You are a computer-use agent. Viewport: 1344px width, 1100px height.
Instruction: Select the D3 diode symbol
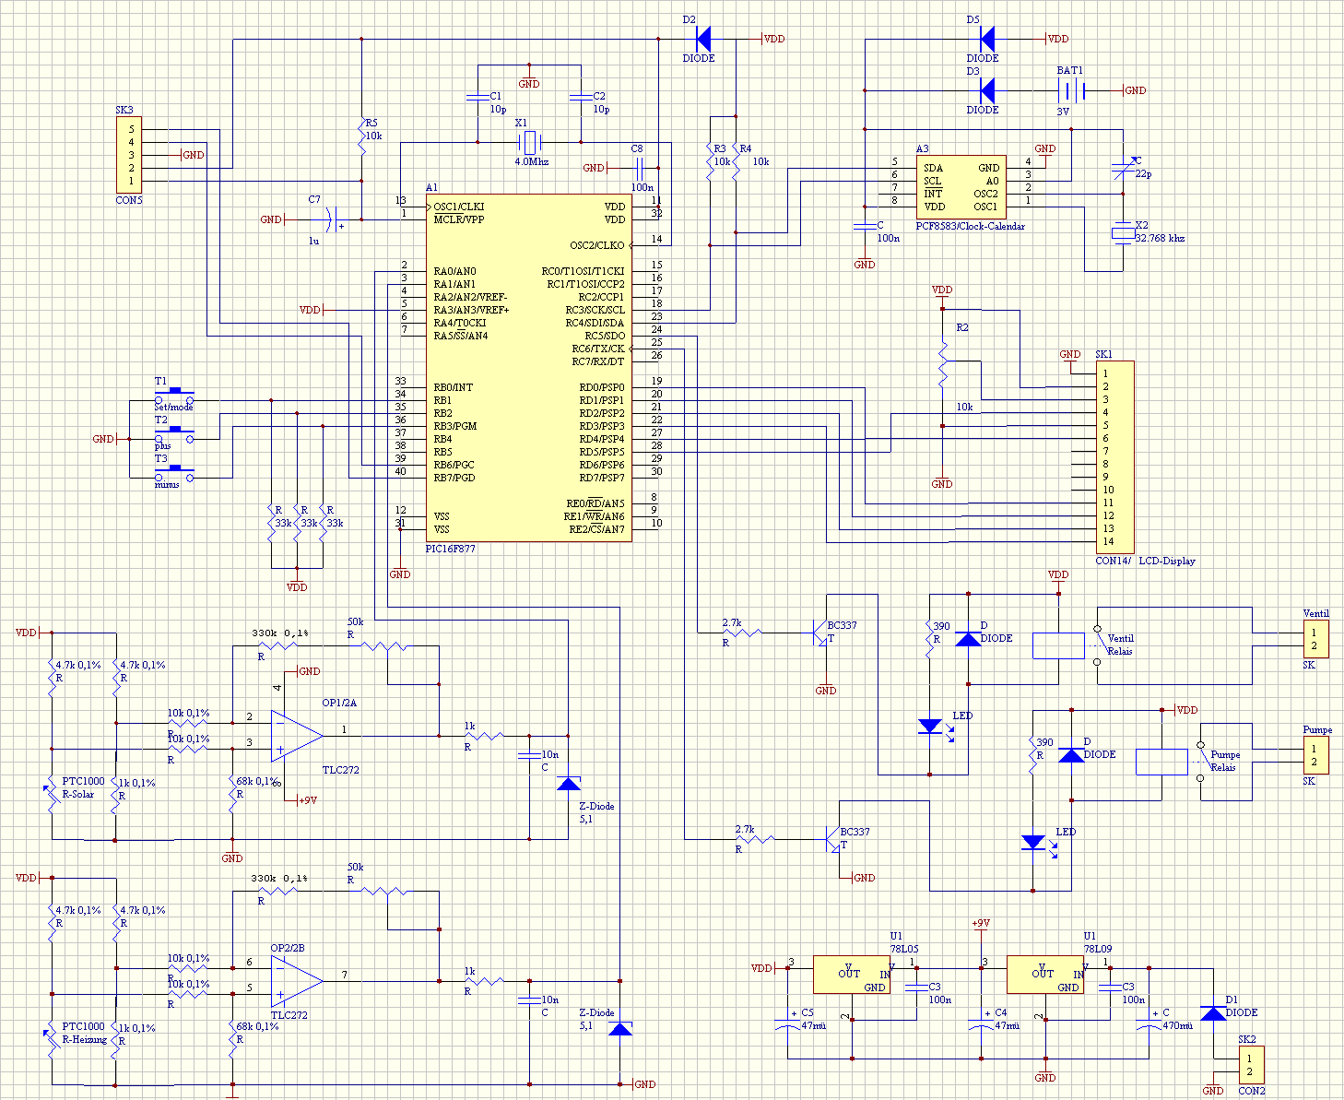click(986, 90)
